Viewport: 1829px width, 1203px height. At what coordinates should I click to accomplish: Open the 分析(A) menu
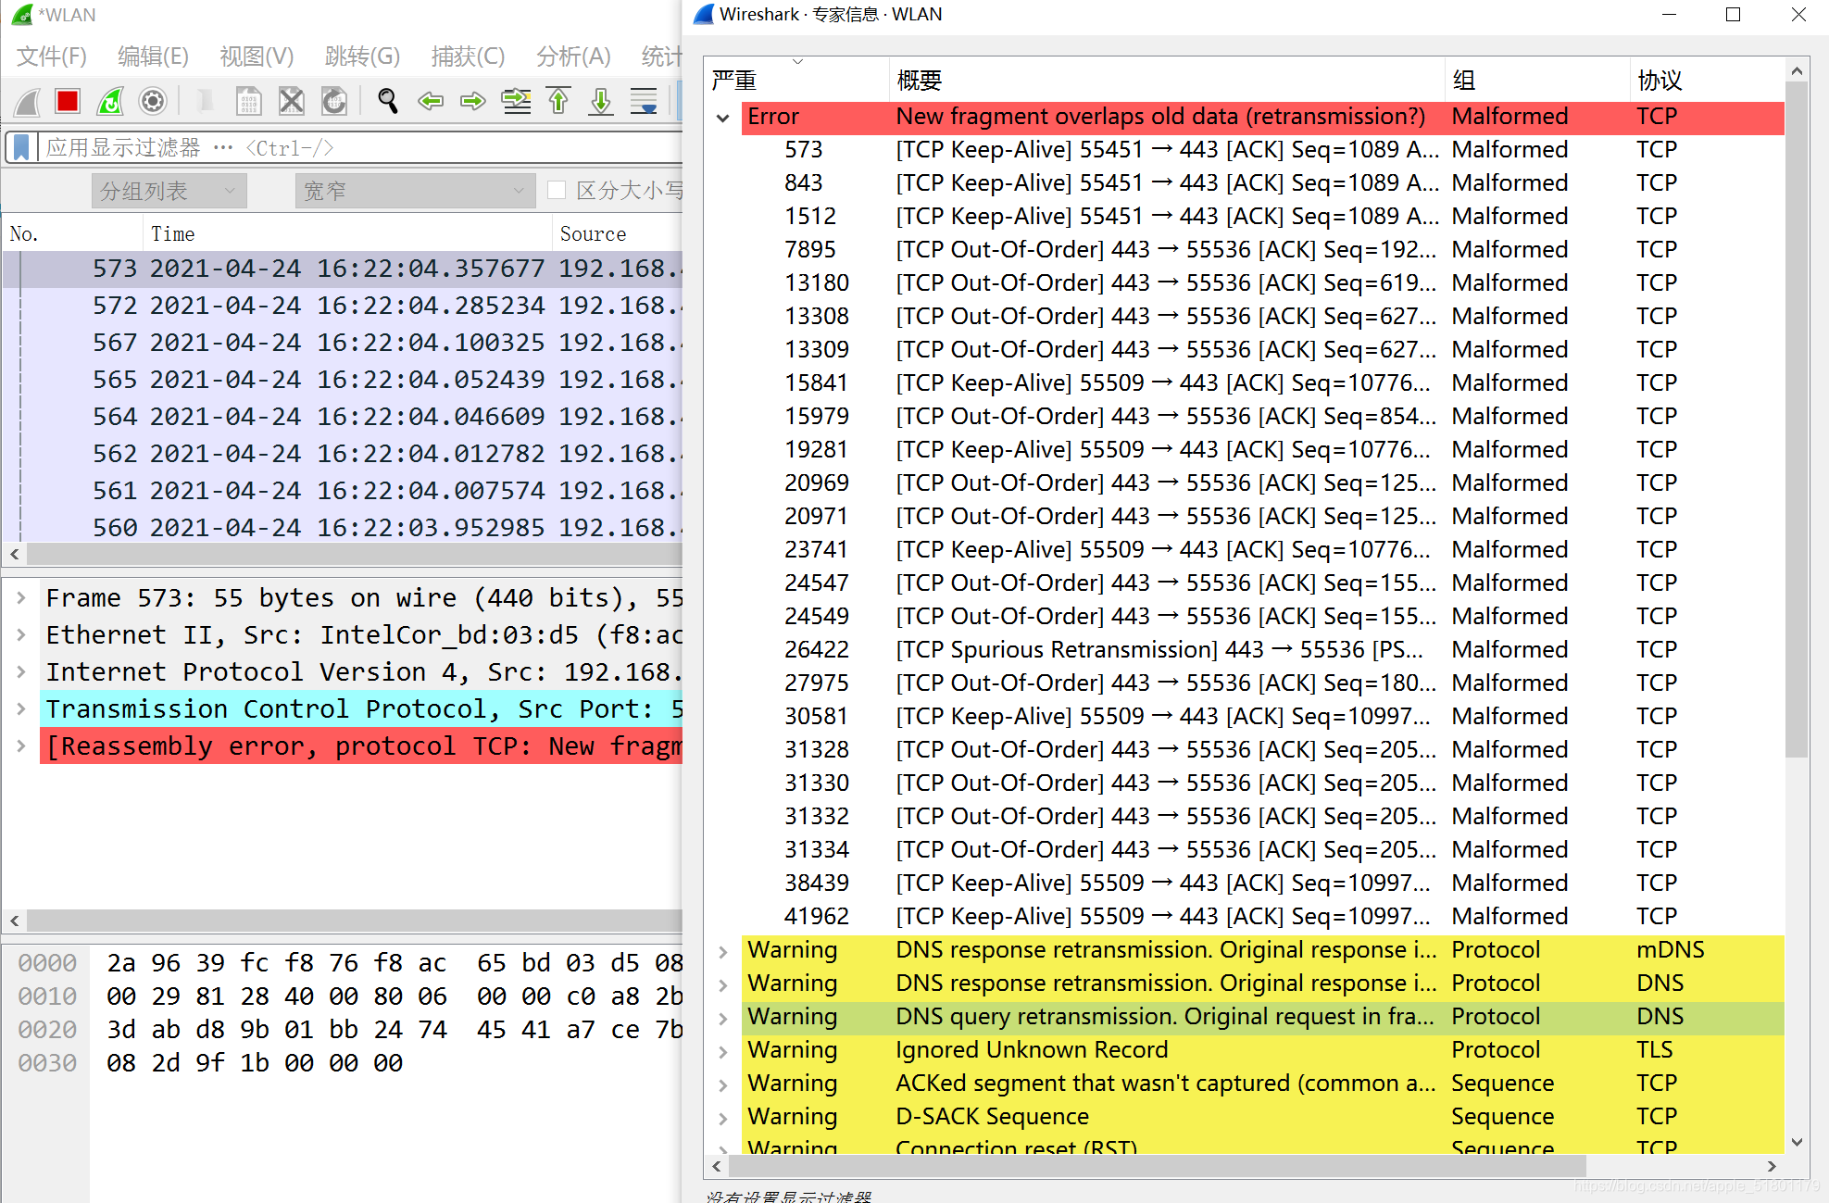point(573,56)
